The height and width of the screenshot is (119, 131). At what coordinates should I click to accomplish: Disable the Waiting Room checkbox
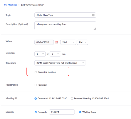click(x=80, y=112)
